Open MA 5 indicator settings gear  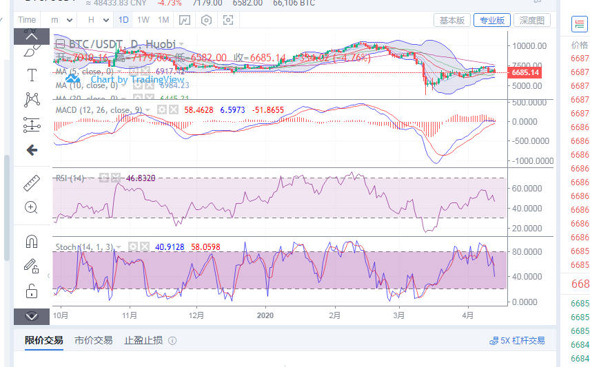point(133,71)
